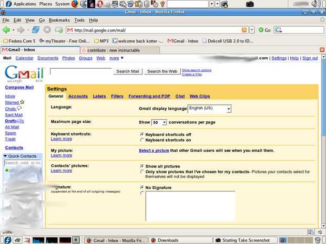Select the custom signature radio button

[142, 193]
